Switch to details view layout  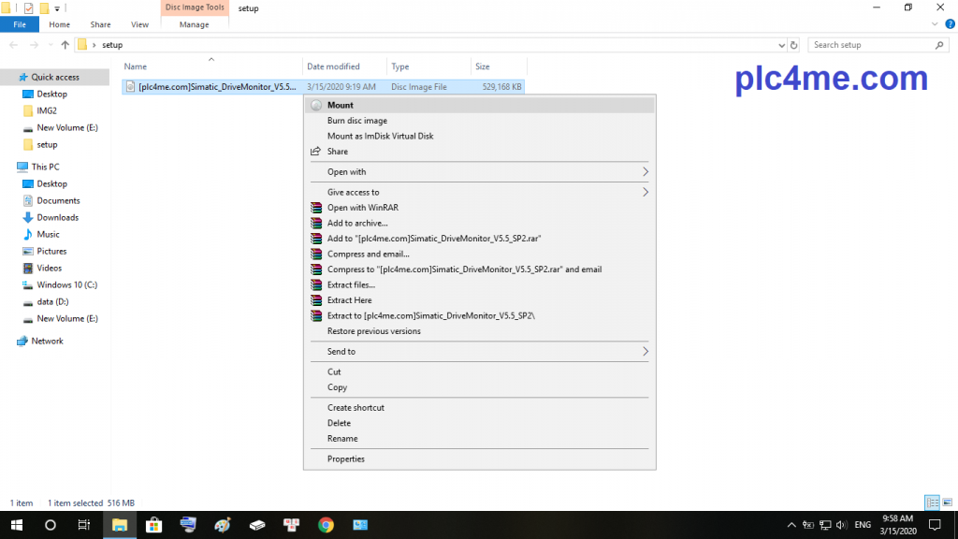coord(931,503)
